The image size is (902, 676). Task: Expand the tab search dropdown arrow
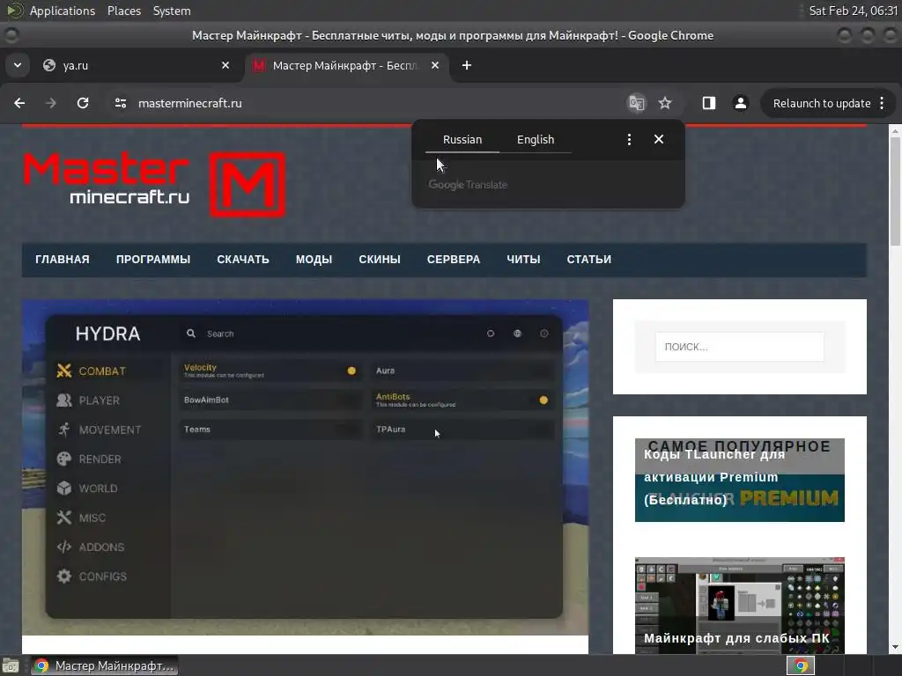click(18, 65)
